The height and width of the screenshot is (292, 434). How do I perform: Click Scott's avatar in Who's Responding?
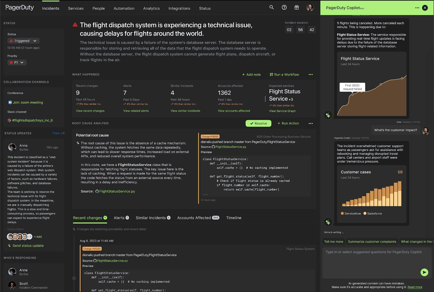point(12,285)
